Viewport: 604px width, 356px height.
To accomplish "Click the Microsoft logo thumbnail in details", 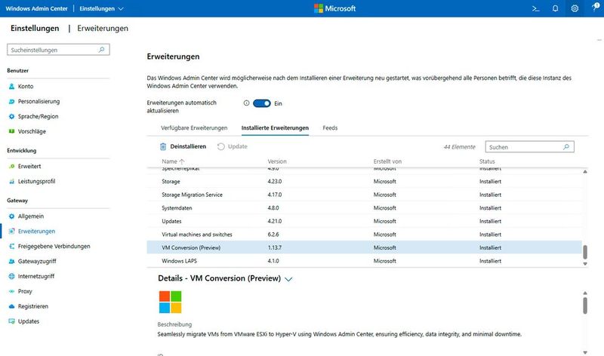I will click(x=171, y=302).
